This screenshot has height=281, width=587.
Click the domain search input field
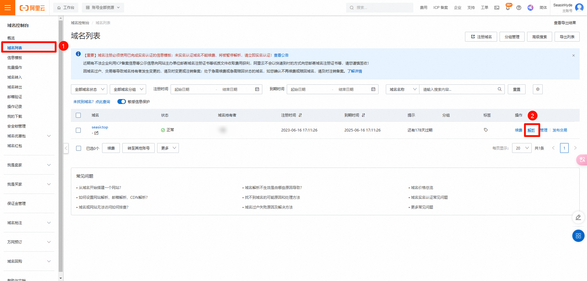[x=459, y=89]
